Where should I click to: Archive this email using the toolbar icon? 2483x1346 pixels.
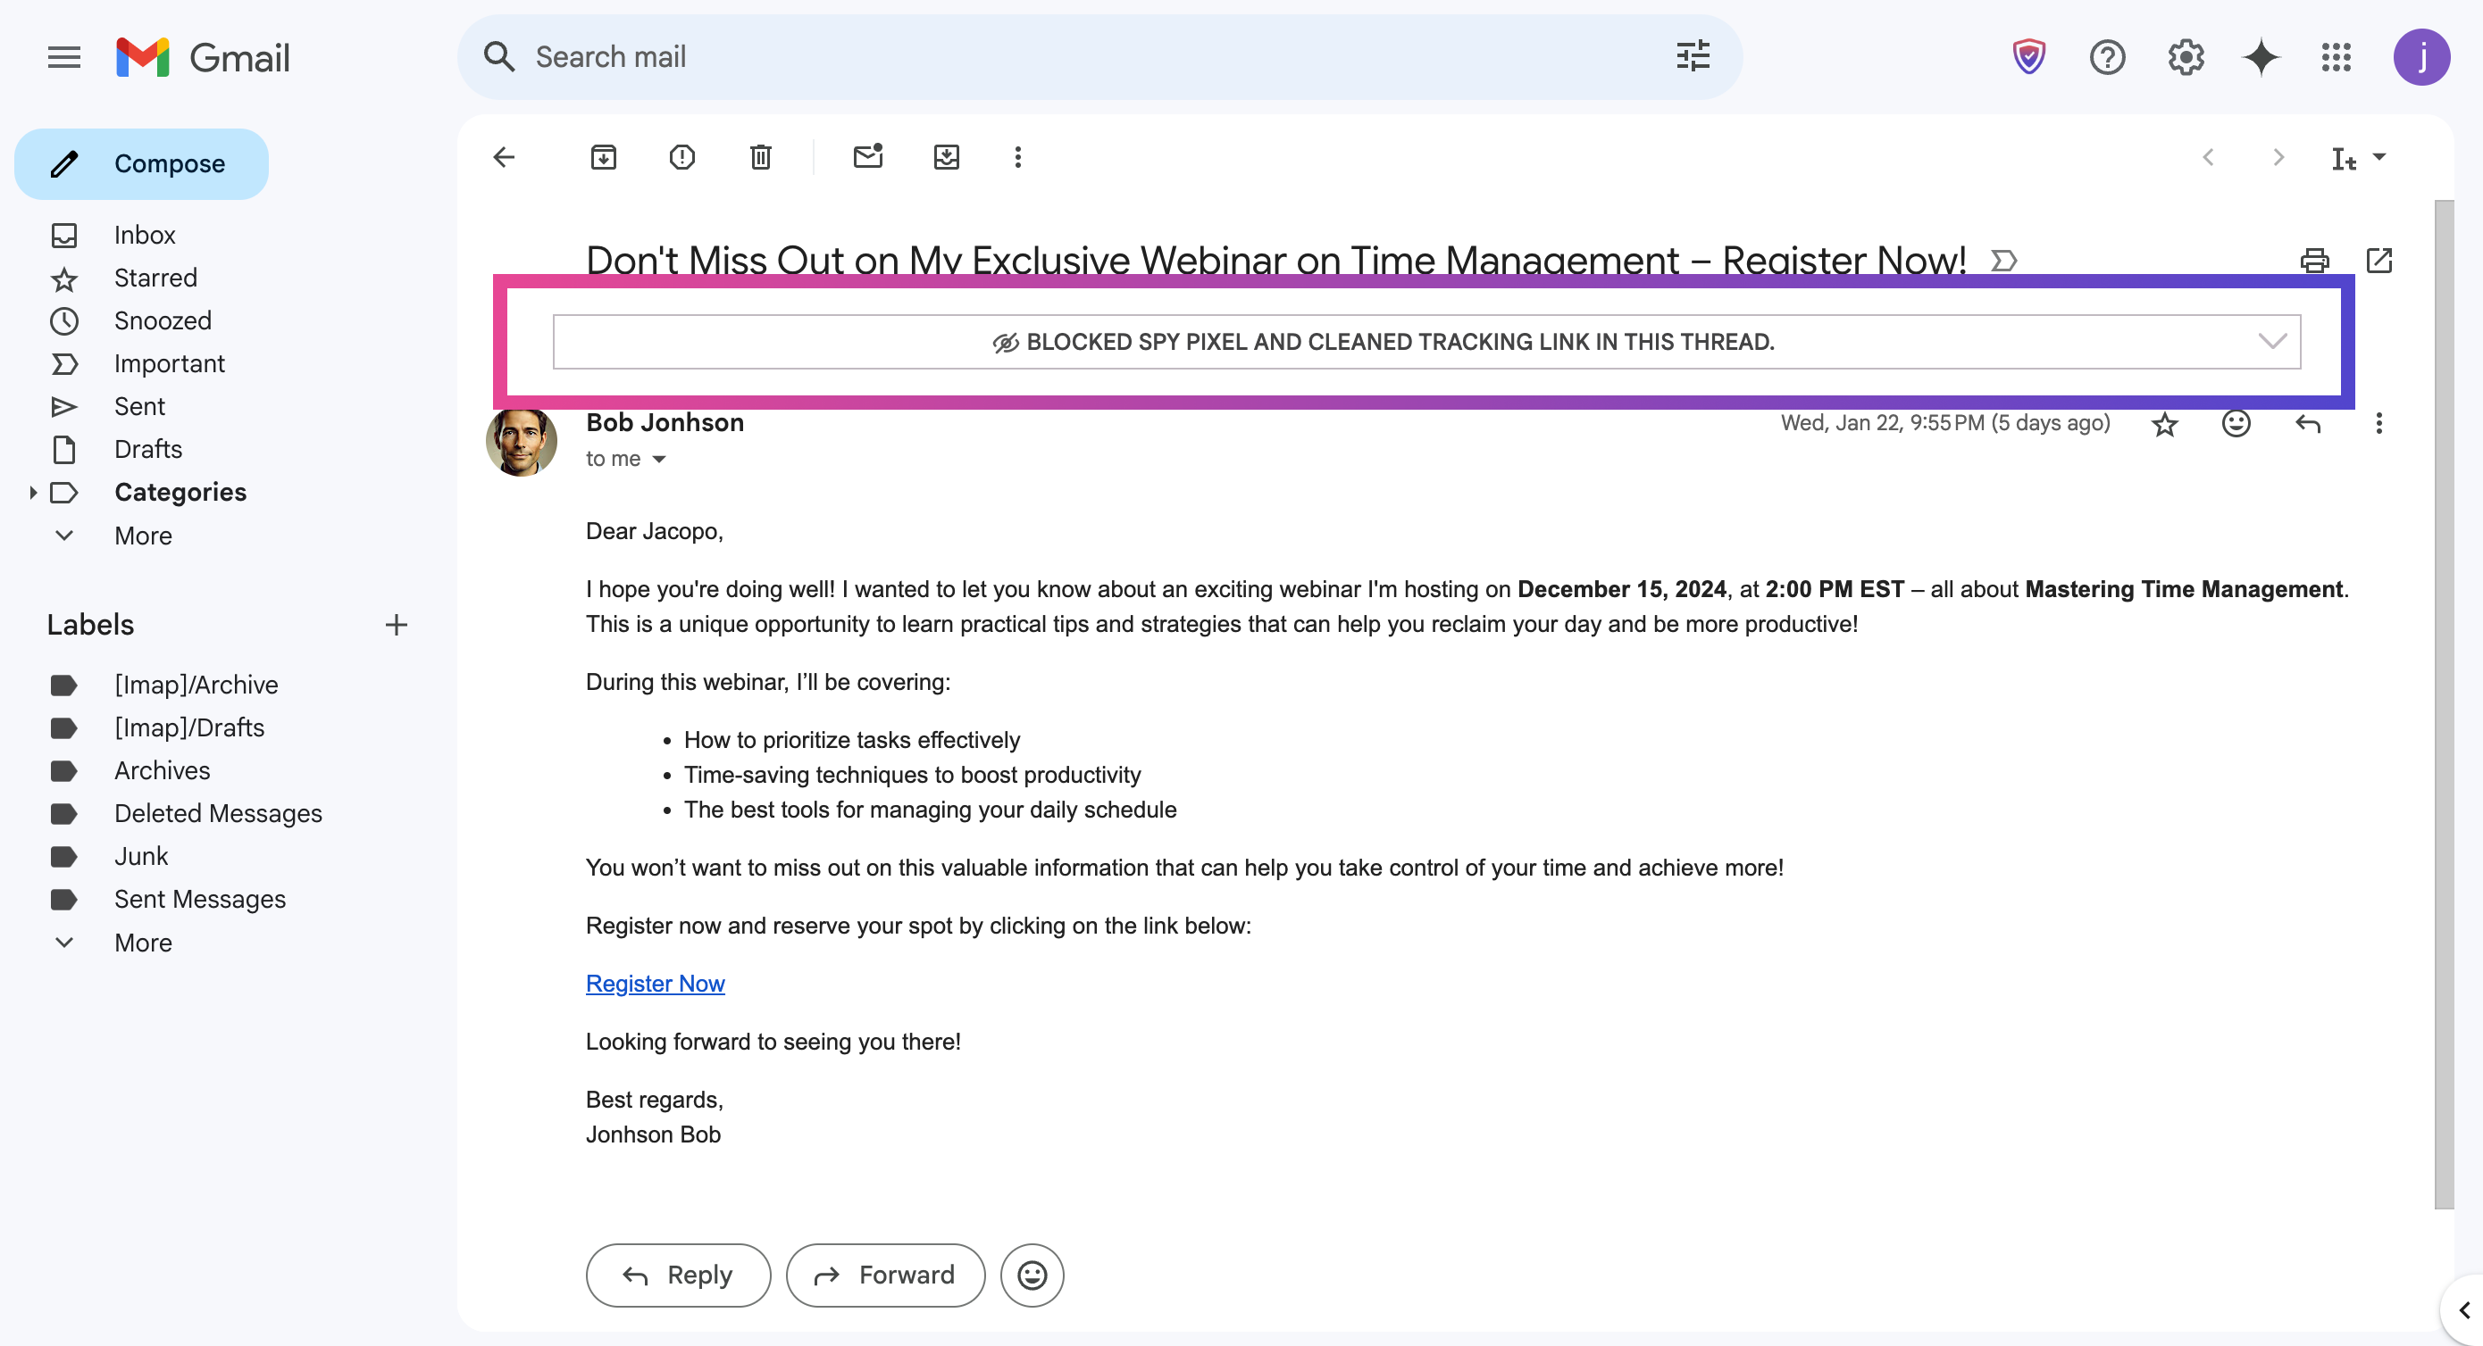[x=604, y=157]
